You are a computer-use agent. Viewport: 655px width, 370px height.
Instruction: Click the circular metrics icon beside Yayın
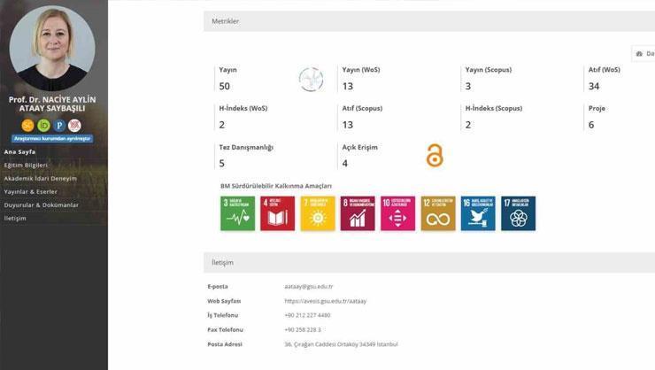[311, 80]
